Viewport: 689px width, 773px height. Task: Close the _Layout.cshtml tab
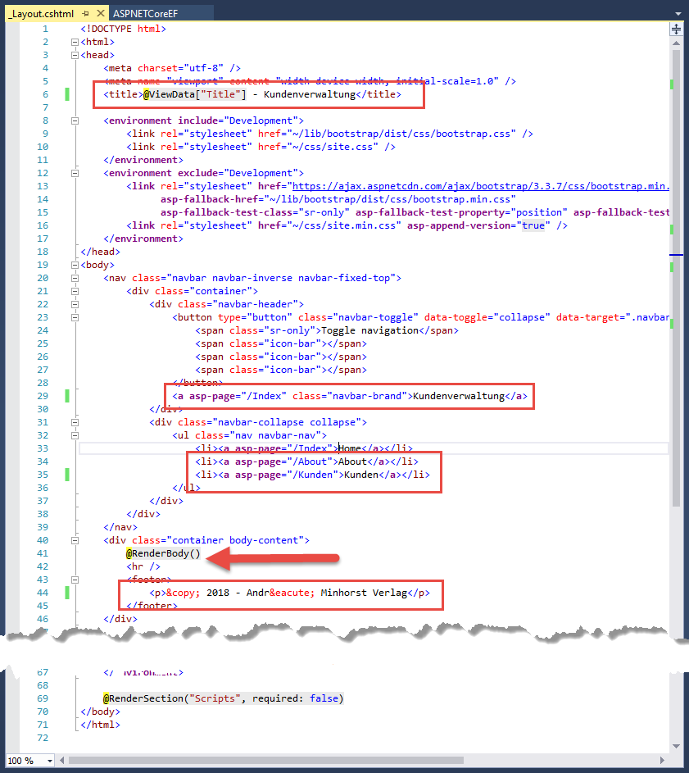coord(99,14)
